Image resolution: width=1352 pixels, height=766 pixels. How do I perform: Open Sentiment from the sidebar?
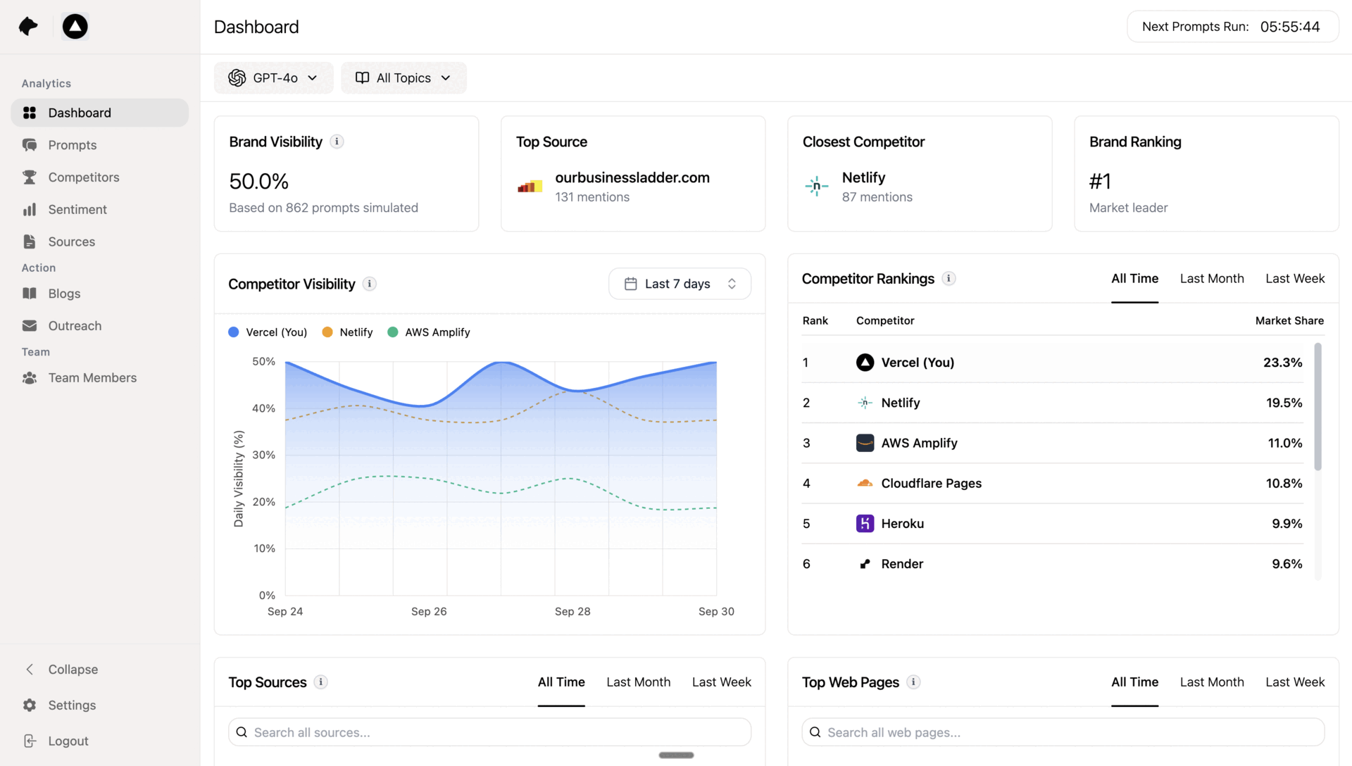pyautogui.click(x=77, y=209)
